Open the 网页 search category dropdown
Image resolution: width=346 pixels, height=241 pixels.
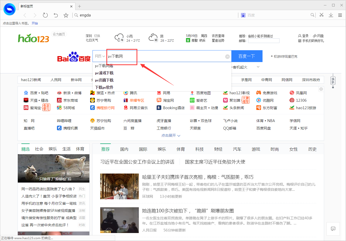click(x=99, y=56)
